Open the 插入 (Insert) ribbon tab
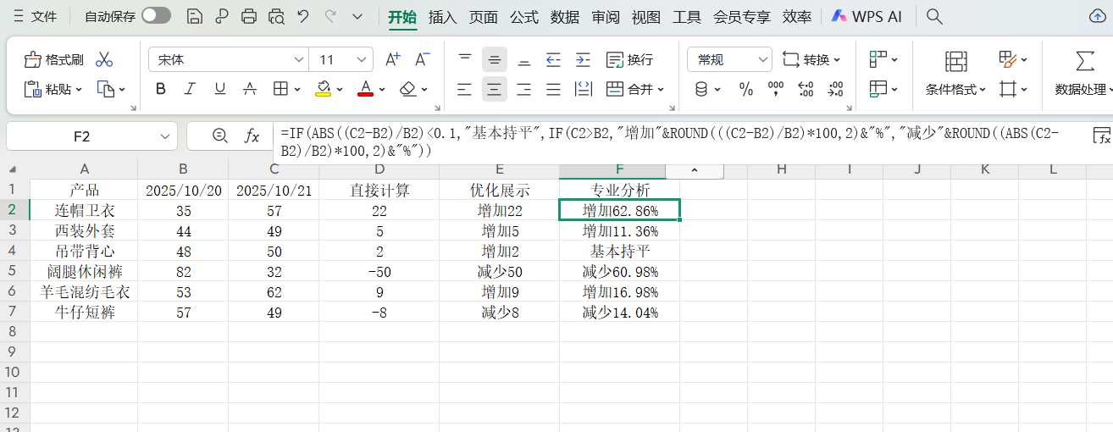This screenshot has height=432, width=1113. (442, 16)
